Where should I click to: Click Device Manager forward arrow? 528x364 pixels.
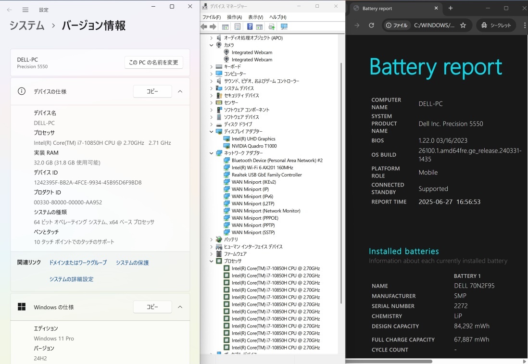(x=213, y=26)
